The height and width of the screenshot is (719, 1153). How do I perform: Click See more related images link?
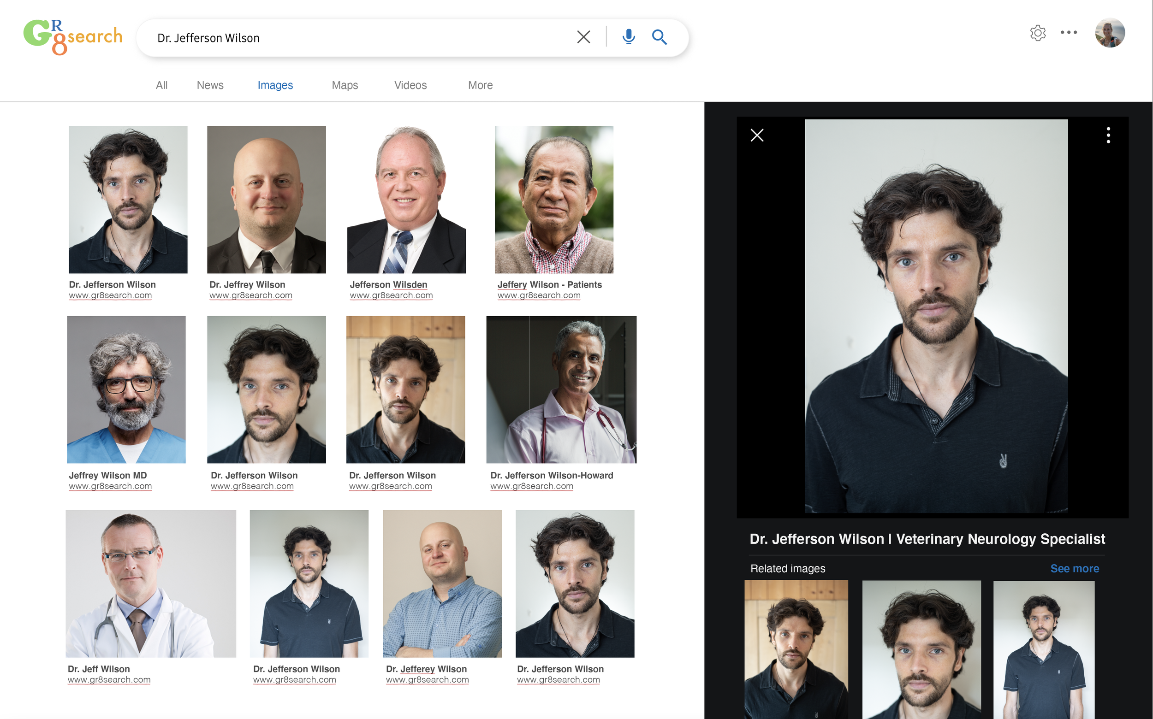pyautogui.click(x=1074, y=568)
